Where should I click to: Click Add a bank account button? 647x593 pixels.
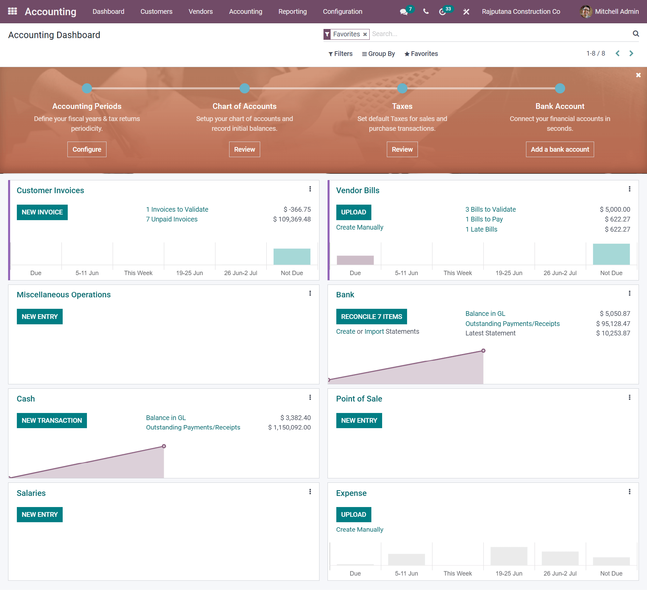click(560, 149)
